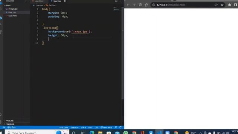
Task: Click the remote indicator in status bar
Action: coord(4,127)
